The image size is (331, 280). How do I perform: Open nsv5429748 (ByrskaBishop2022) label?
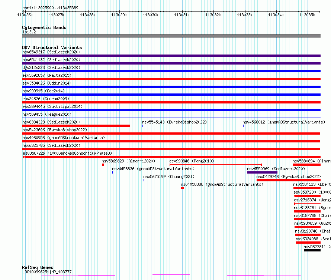point(289,177)
